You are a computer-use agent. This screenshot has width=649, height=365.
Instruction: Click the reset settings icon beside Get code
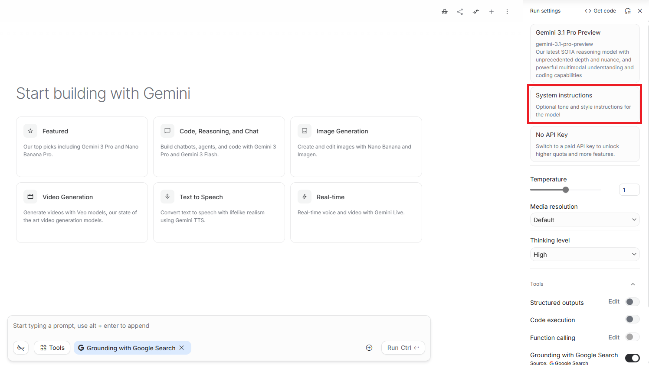(x=627, y=11)
